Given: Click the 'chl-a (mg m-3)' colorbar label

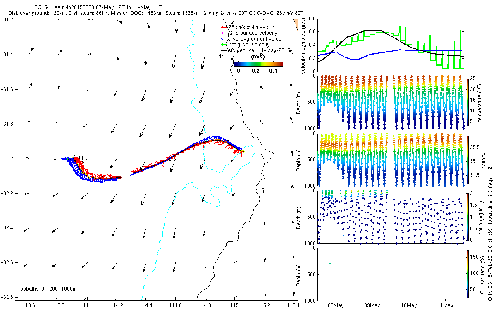Looking at the screenshot, I should [x=482, y=217].
